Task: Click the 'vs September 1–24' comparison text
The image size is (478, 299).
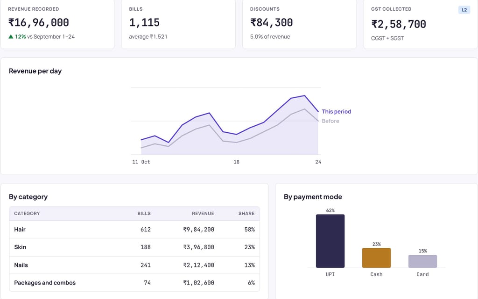Action: click(x=51, y=36)
